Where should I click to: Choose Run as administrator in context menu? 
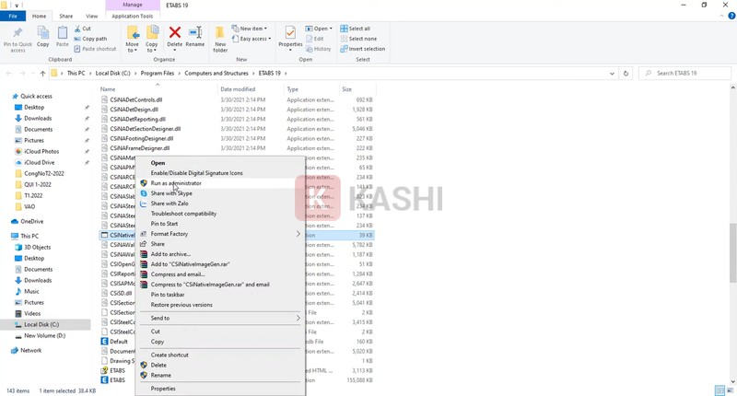coord(176,183)
